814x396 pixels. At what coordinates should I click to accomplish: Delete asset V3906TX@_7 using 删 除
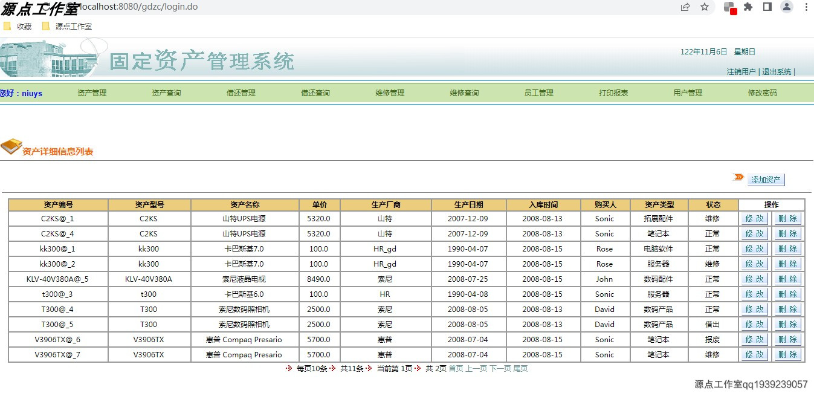pos(787,354)
